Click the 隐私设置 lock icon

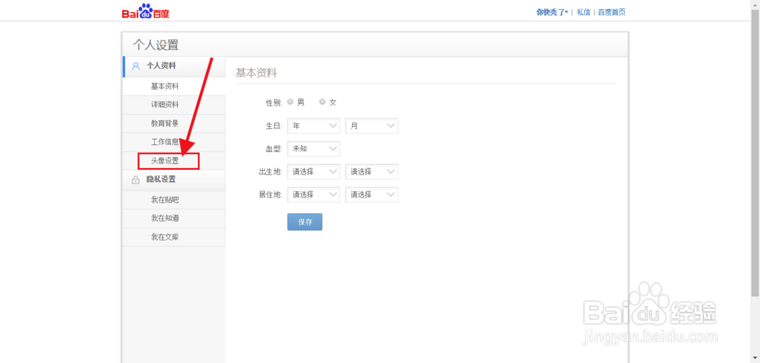[136, 180]
